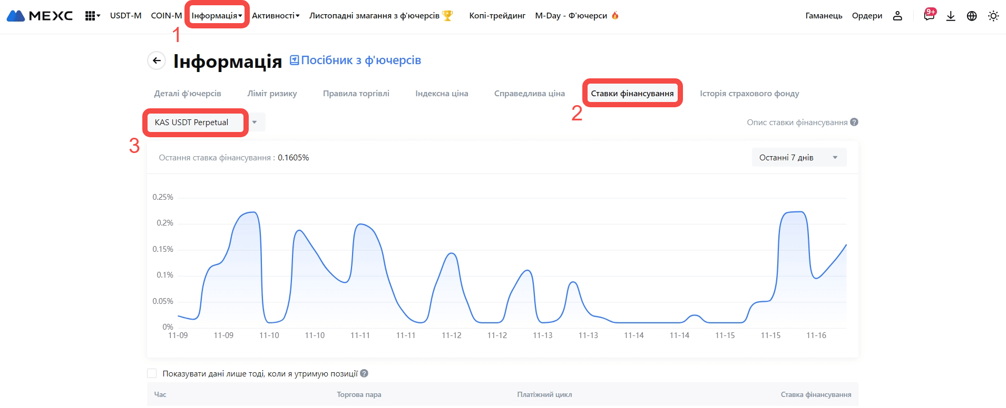Screen dimensions: 1006x408
Task: Toggle the light/dark theme sun icon
Action: [x=993, y=16]
